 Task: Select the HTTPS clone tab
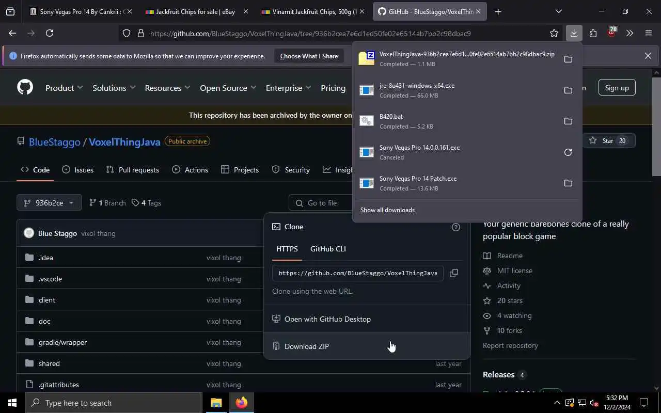click(287, 249)
